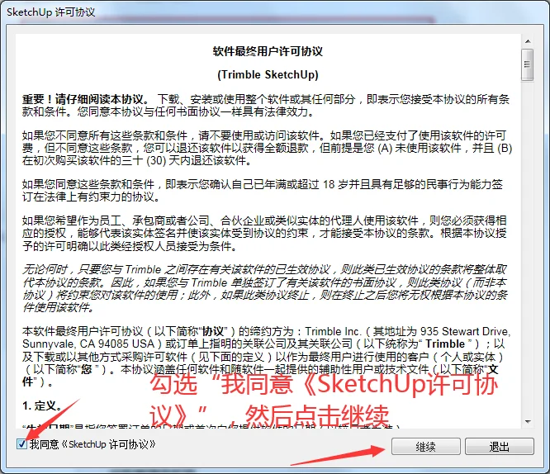Image resolution: width=550 pixels, height=474 pixels.
Task: Click the address text Sunnyvale, CA 94085 USA
Action: coord(88,344)
